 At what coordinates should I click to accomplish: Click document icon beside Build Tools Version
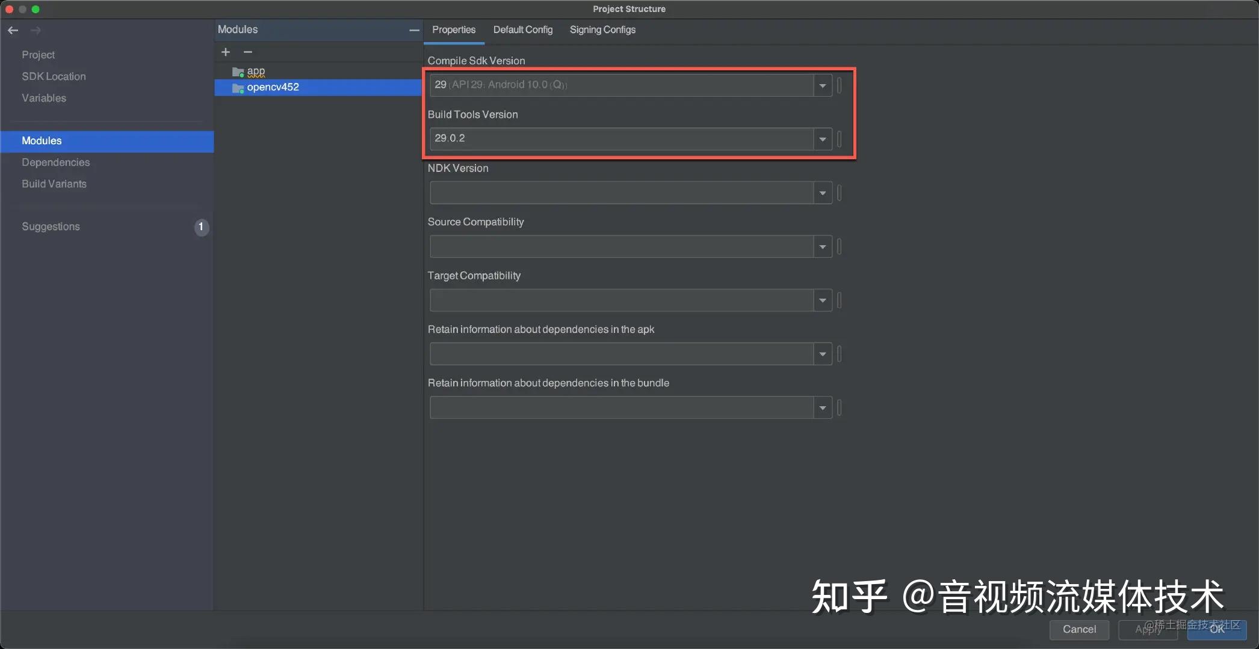pyautogui.click(x=839, y=139)
